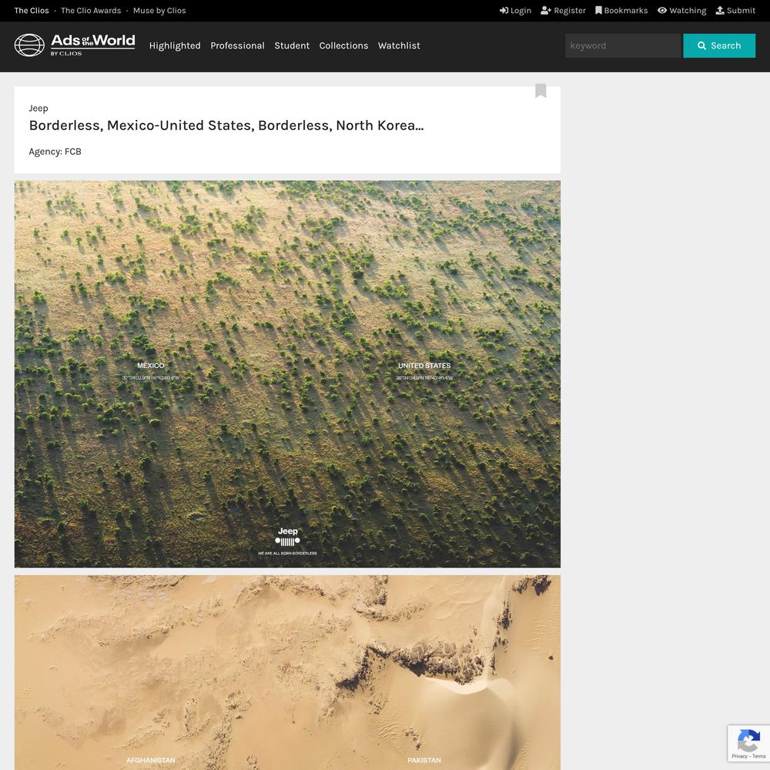Open the Muse by Clios link
Screen dimensions: 770x770
coord(159,10)
